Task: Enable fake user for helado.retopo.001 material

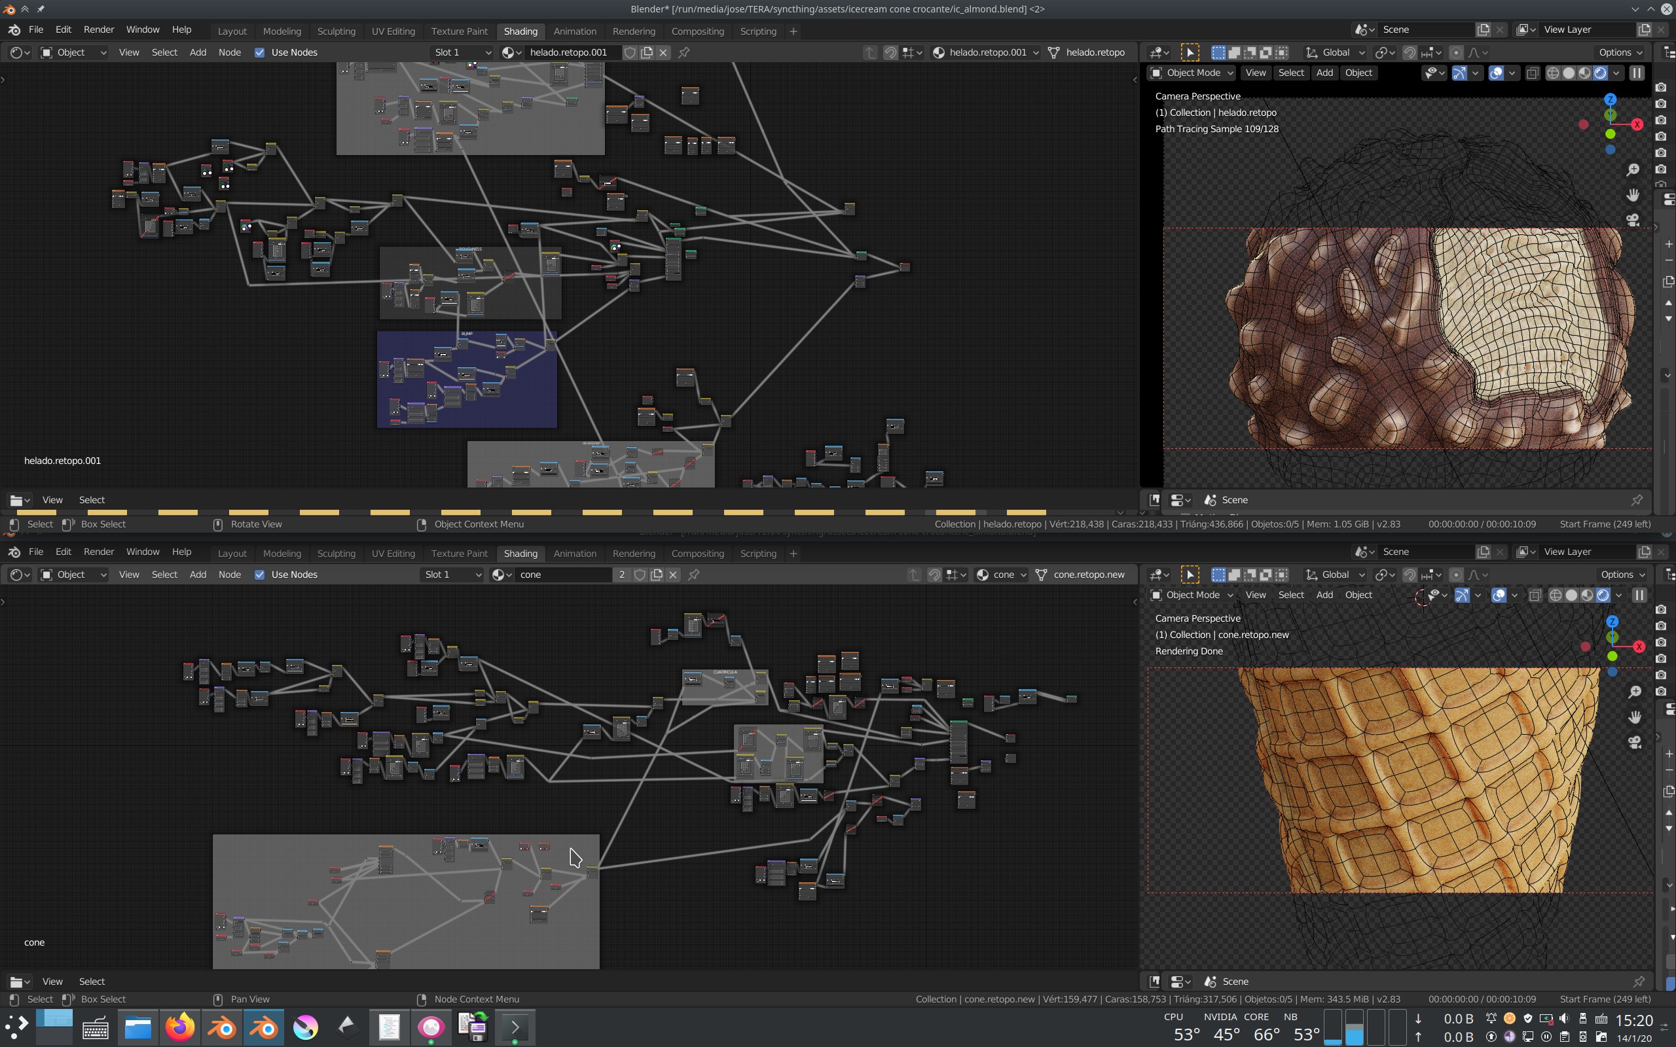Action: tap(630, 52)
